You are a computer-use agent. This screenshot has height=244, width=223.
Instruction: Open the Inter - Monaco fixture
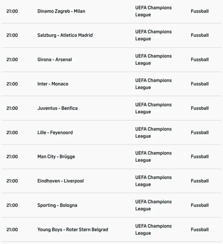pos(53,84)
